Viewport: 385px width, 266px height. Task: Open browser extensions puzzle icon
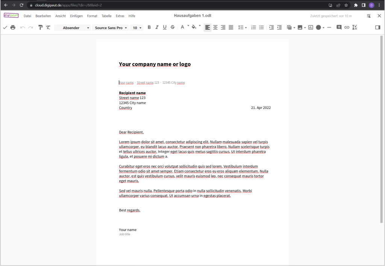click(x=356, y=5)
